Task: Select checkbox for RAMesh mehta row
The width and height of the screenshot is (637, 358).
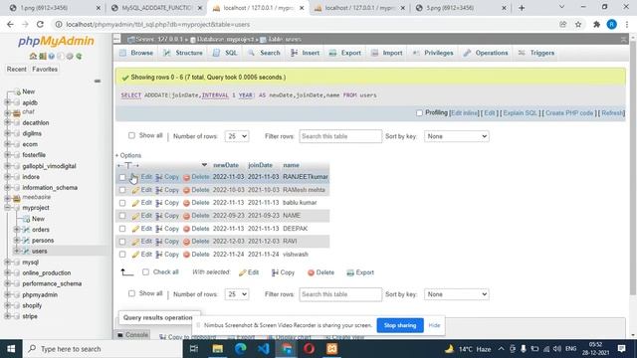Action: tap(122, 190)
